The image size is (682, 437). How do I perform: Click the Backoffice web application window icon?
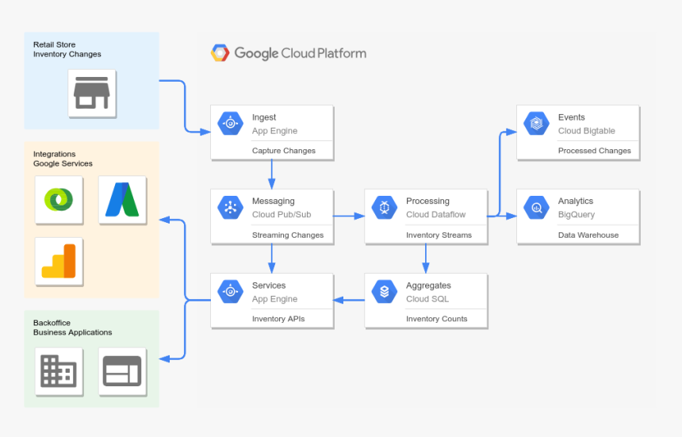(x=122, y=371)
